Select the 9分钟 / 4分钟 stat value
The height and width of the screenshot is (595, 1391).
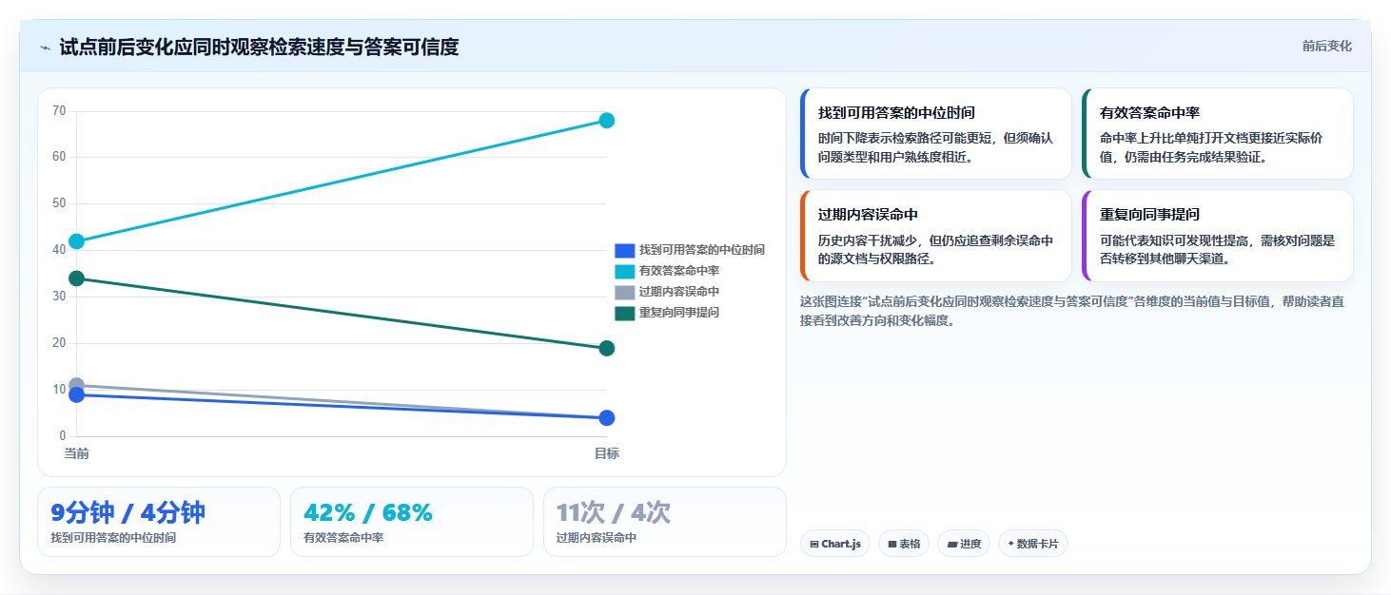pos(127,513)
